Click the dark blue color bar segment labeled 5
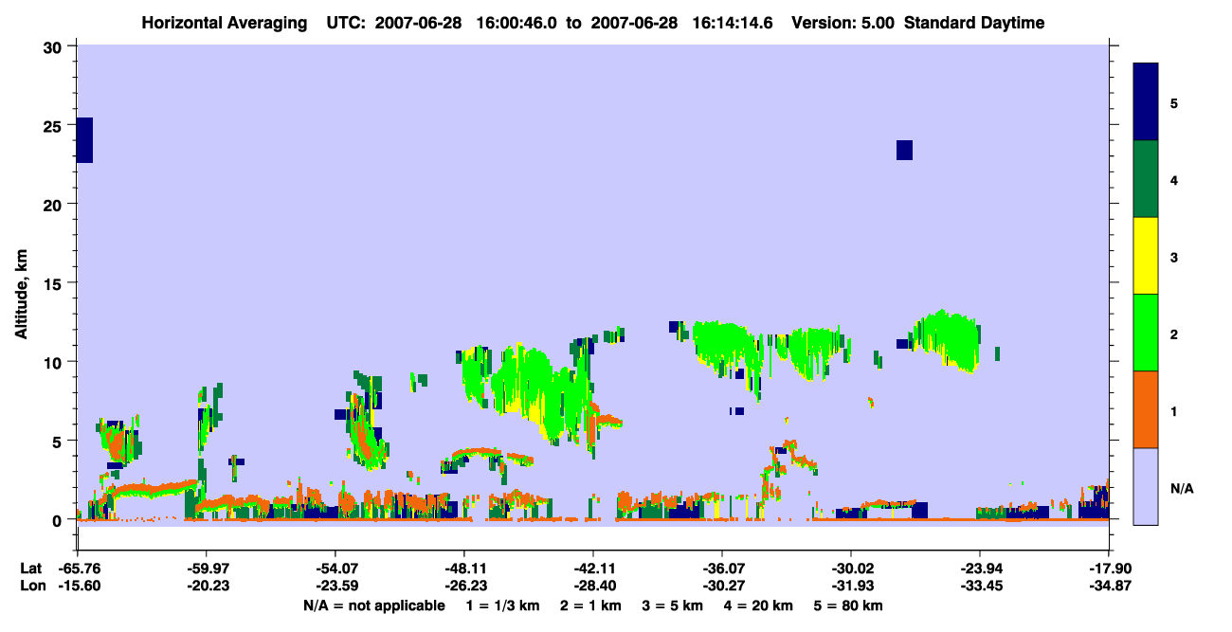Screen dimensions: 1232x632 (x=1146, y=102)
